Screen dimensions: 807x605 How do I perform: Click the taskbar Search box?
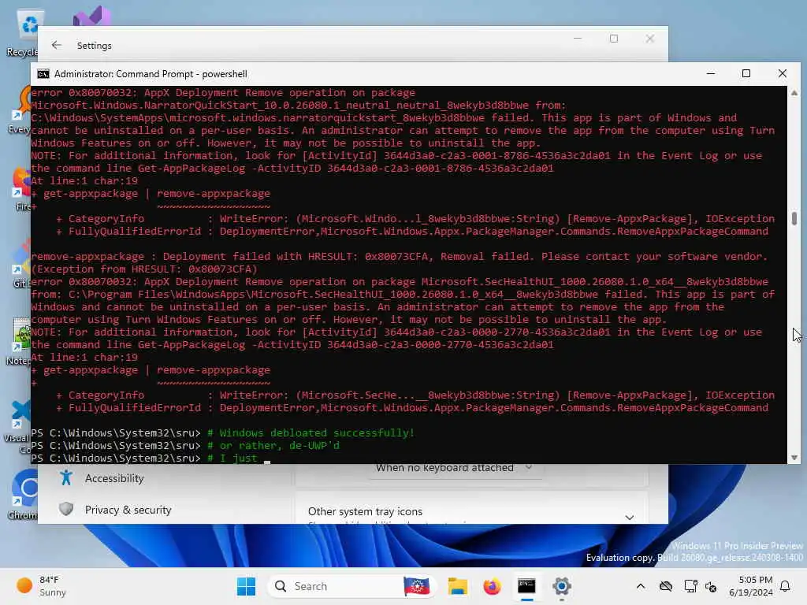tap(352, 586)
